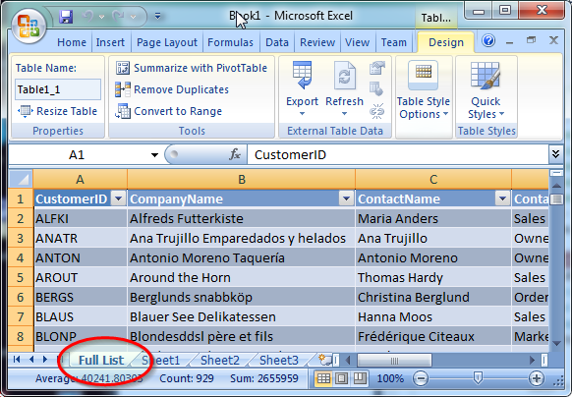Click Remove Duplicates
Screen dimensions: 572x397
tap(172, 89)
